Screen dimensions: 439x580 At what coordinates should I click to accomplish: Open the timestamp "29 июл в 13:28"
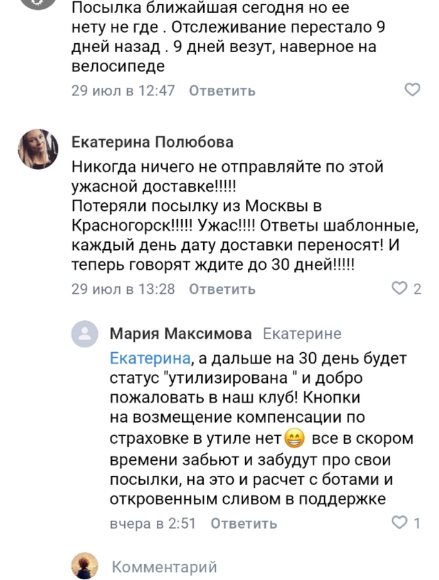(123, 289)
